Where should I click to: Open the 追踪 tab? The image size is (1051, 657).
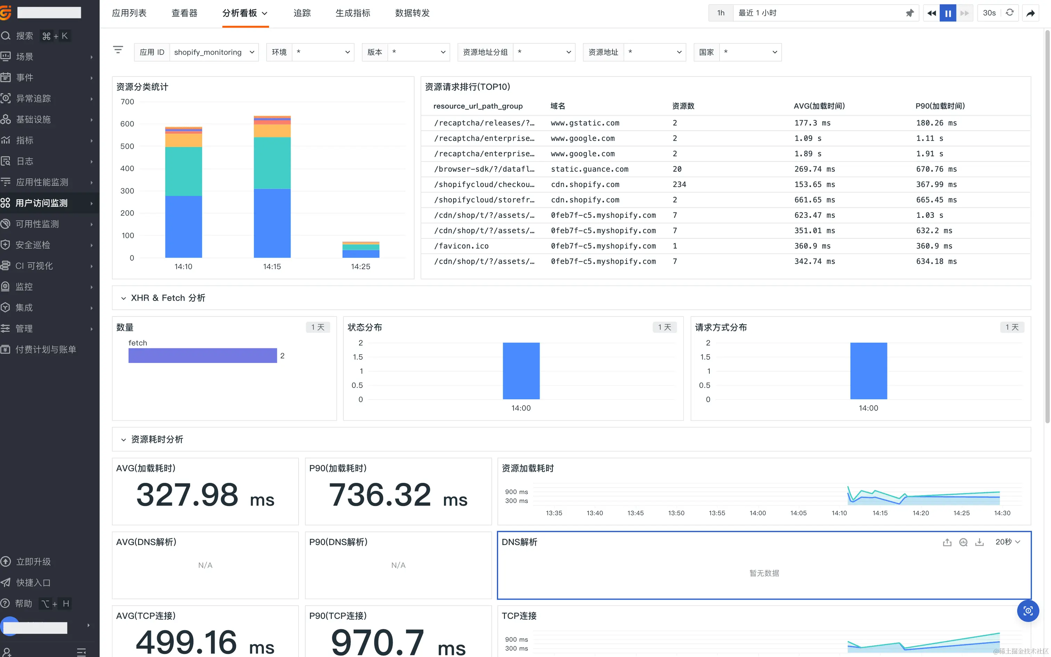point(302,13)
